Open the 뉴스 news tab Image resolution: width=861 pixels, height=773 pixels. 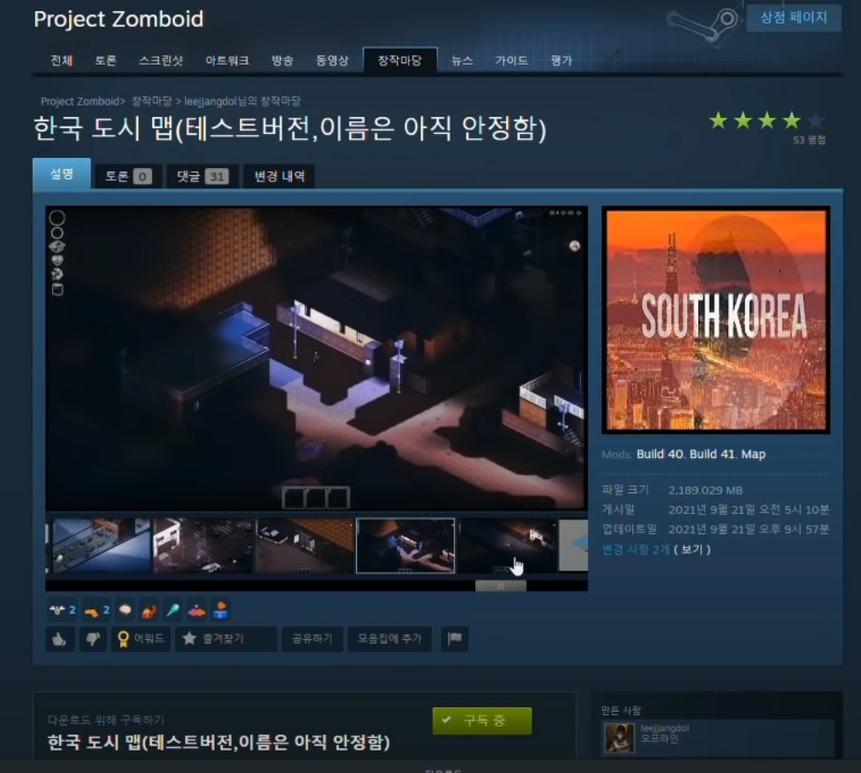point(462,61)
